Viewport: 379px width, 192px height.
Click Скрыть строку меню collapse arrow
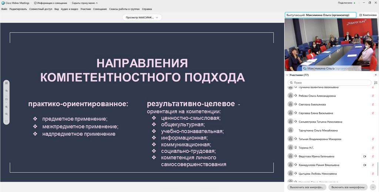(x=97, y=3)
